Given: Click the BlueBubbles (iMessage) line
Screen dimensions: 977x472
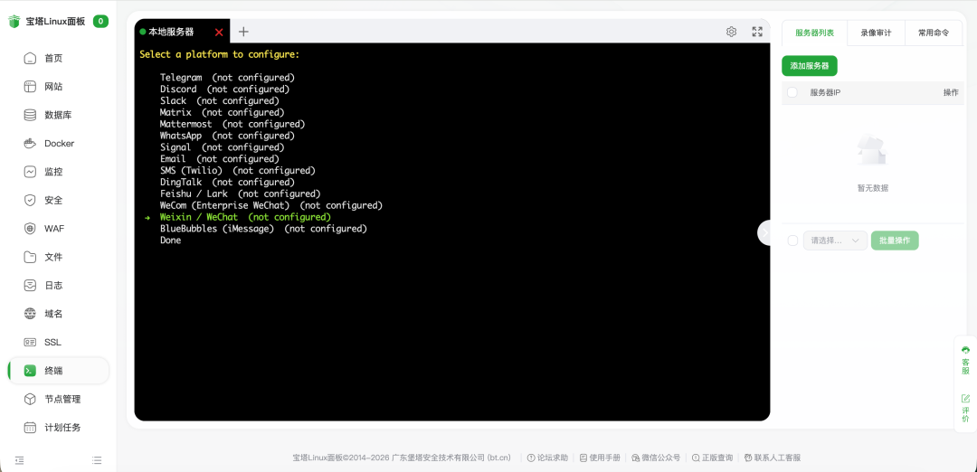Looking at the screenshot, I should [x=263, y=229].
